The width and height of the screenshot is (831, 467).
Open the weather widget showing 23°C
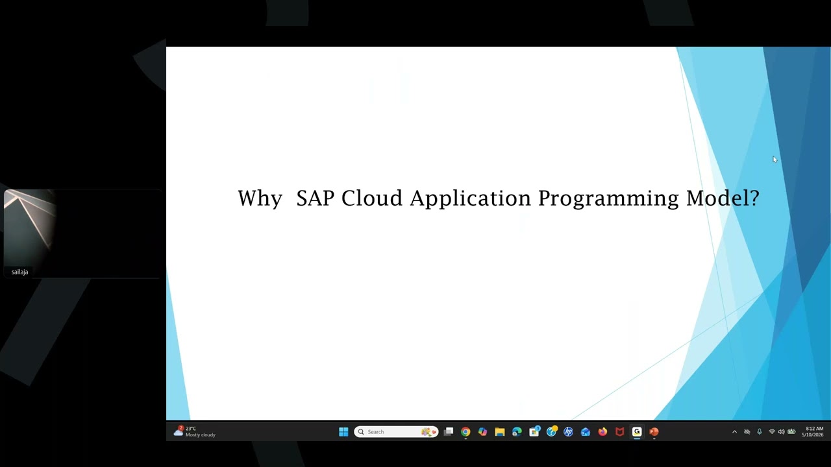click(x=195, y=431)
